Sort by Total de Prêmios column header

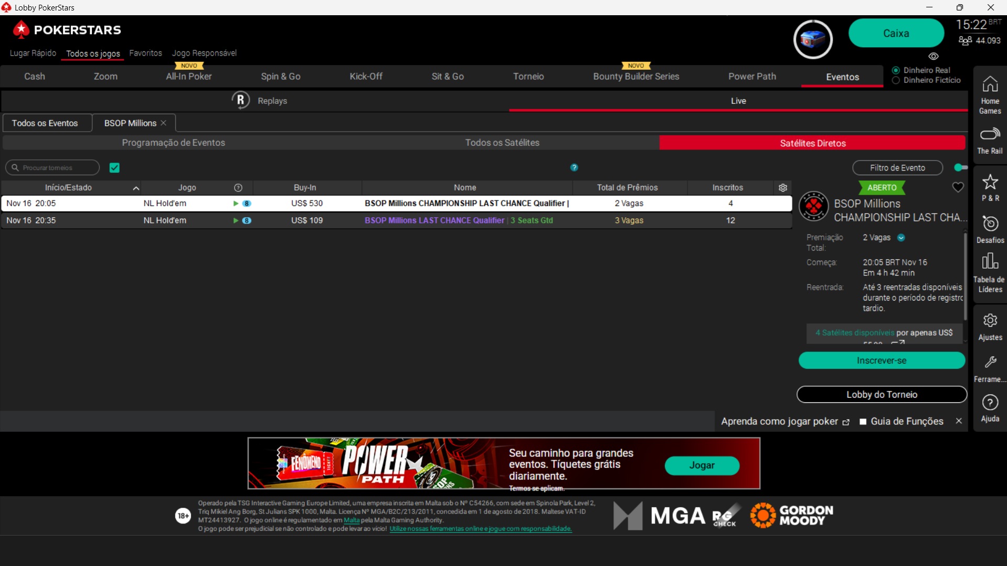[627, 188]
